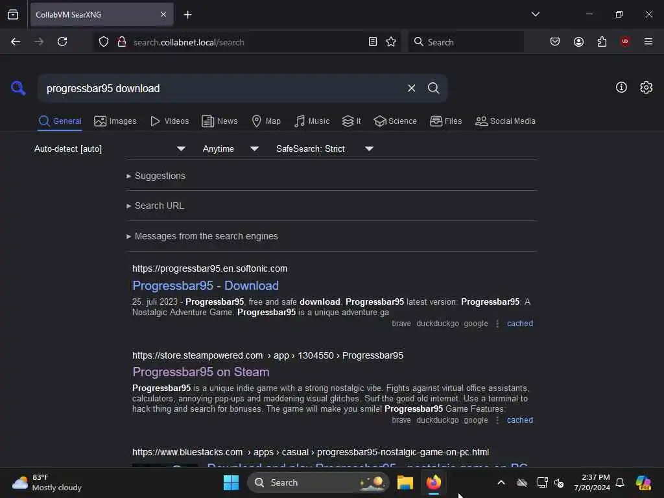Click the bluestacks.com result URL

click(311, 452)
